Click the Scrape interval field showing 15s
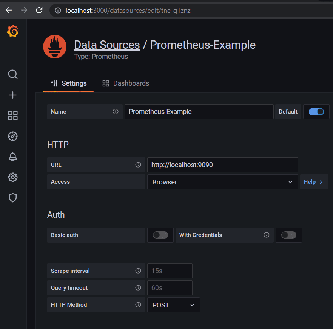This screenshot has height=329, width=333. 170,271
